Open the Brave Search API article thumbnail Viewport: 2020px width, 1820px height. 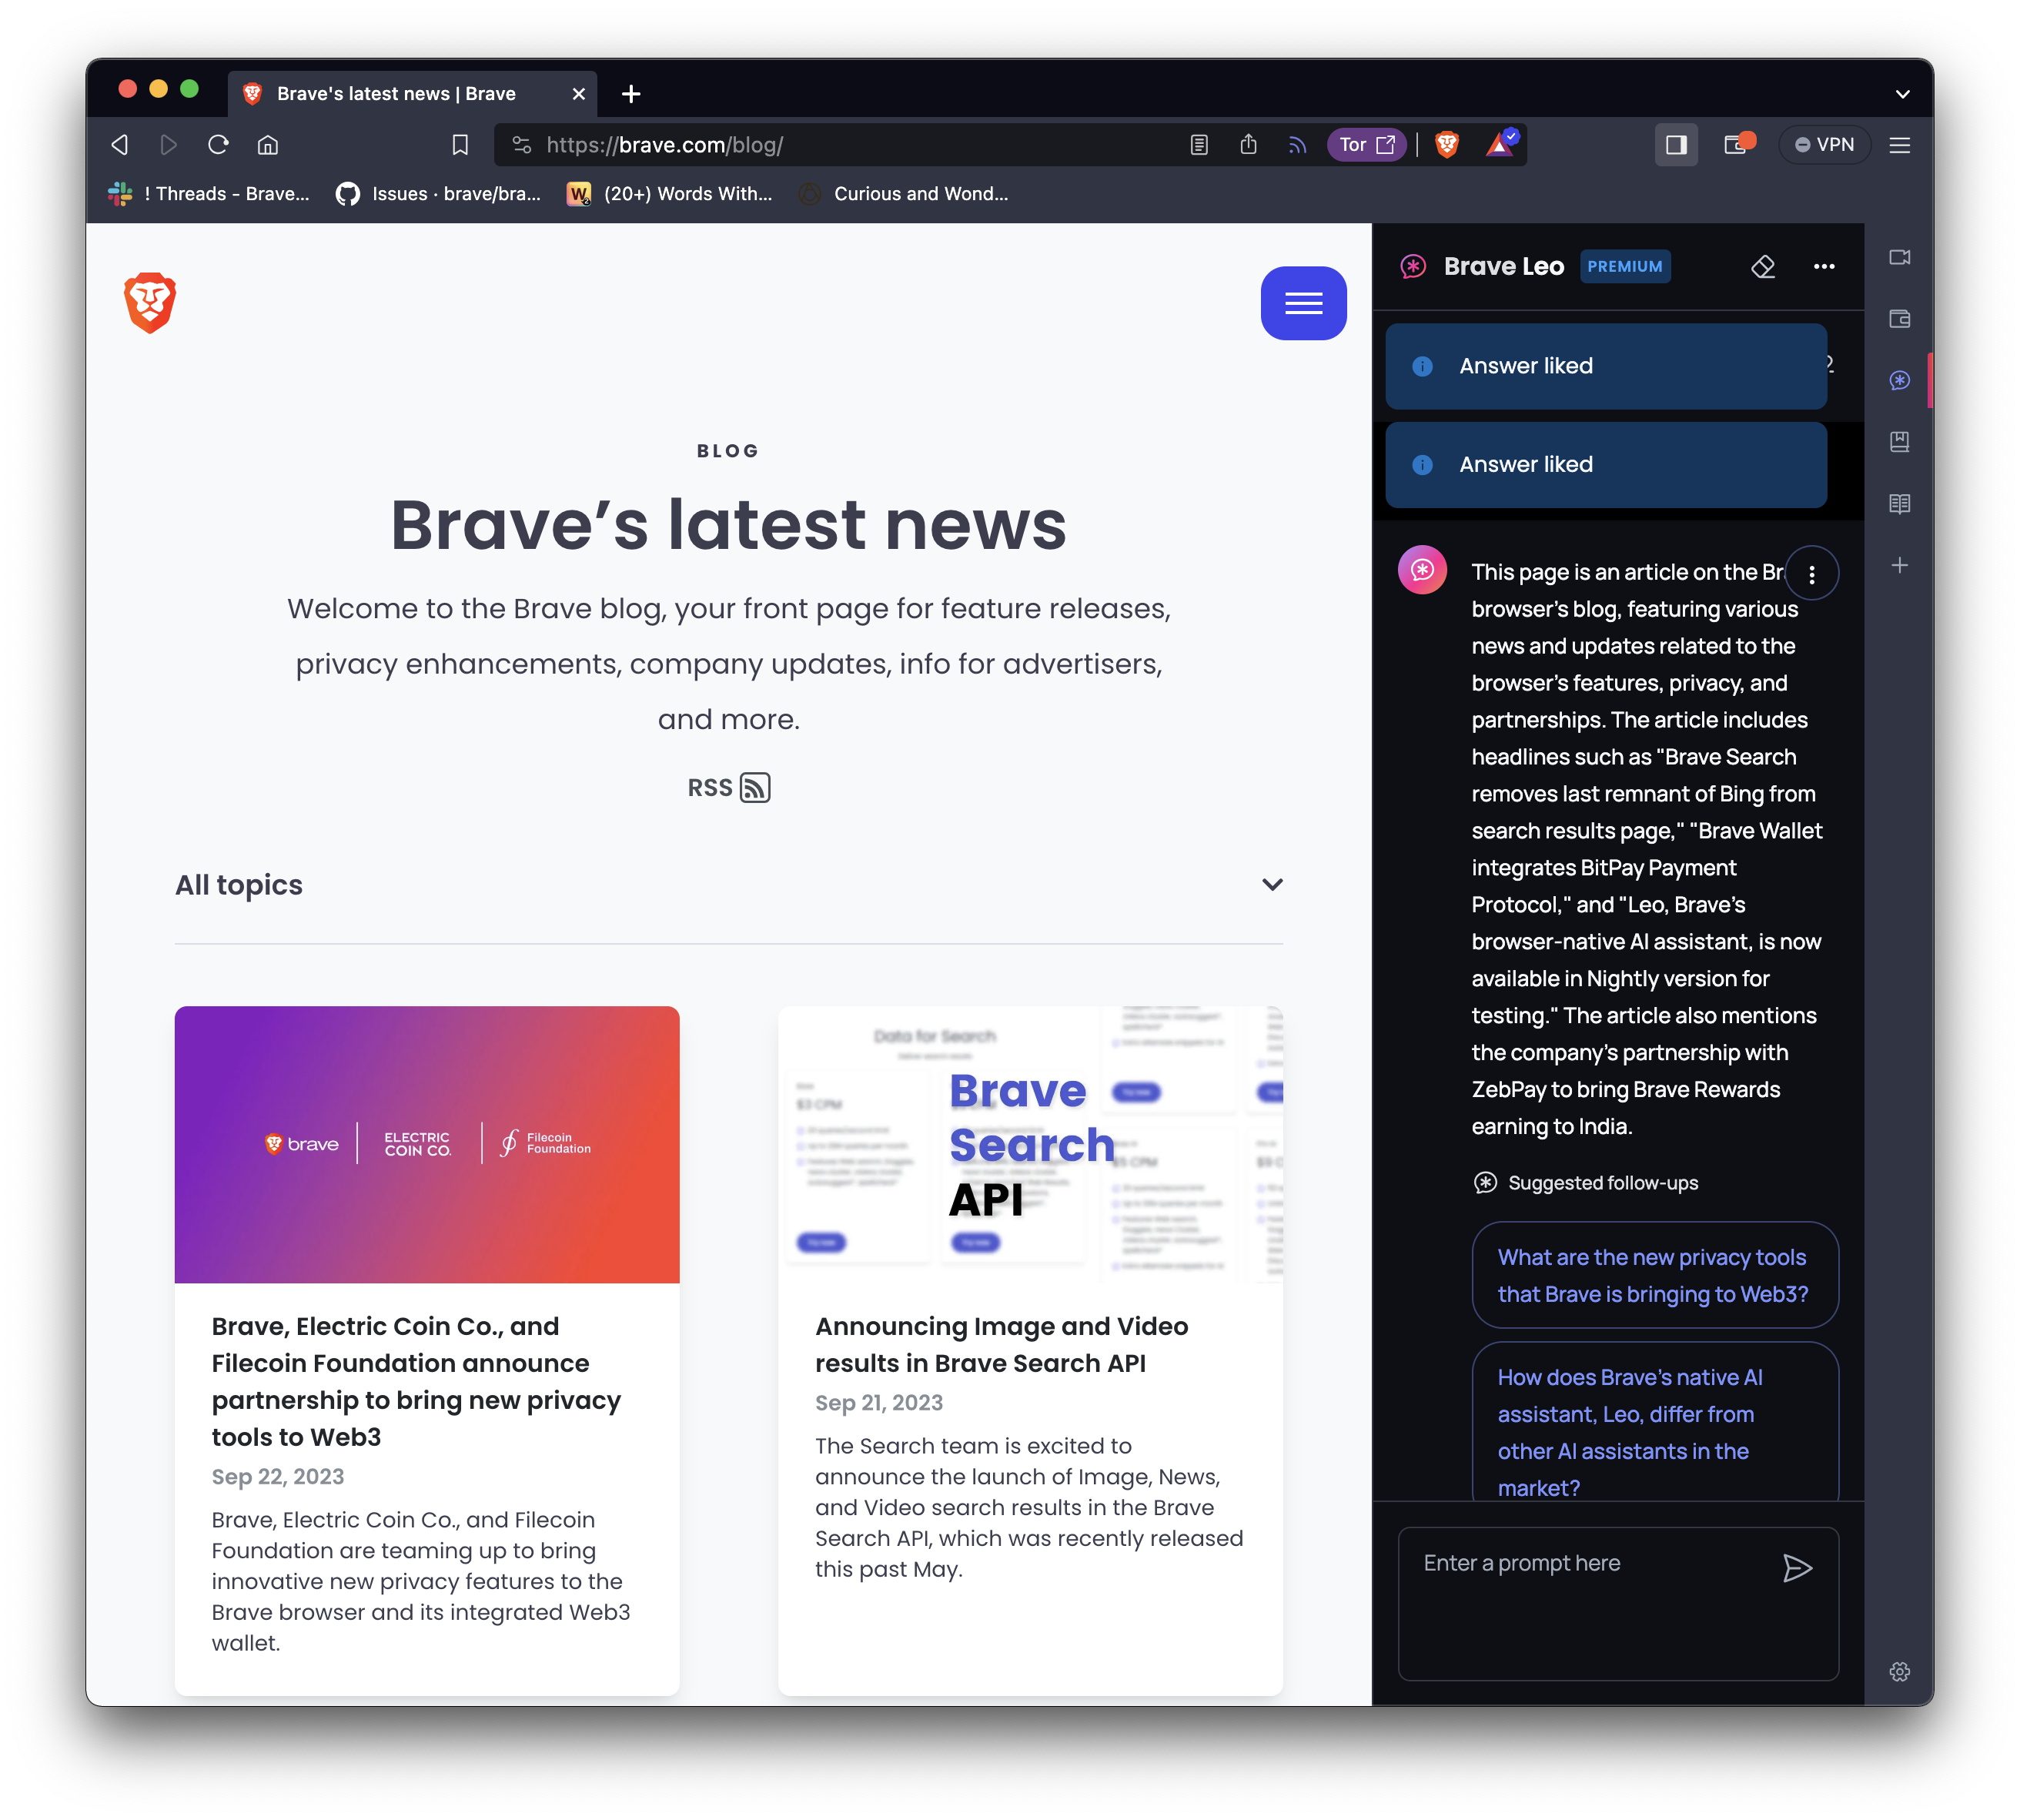[1030, 1144]
